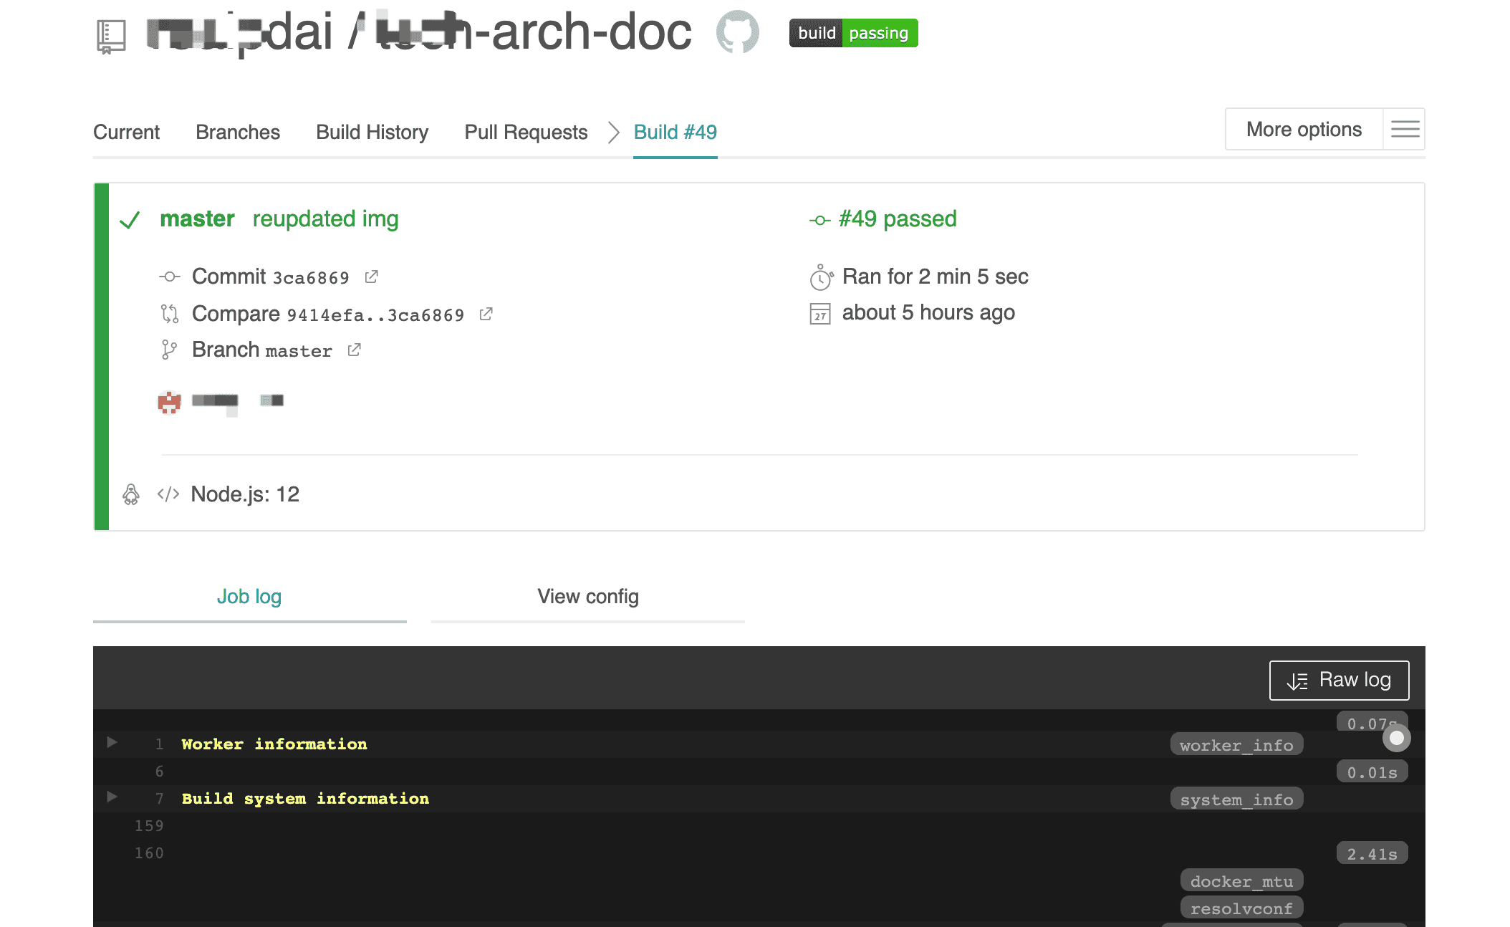This screenshot has width=1510, height=927.
Task: Click the reupdated img commit message link
Action: pyautogui.click(x=325, y=218)
